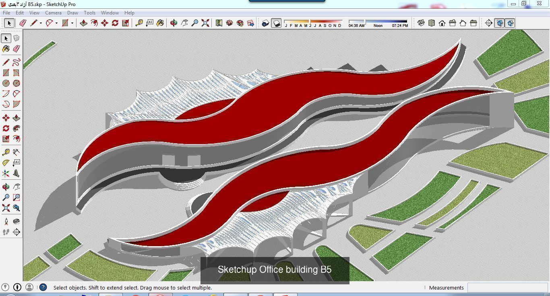Click the geo-location status icon
The height and width of the screenshot is (296, 550).
tap(5, 287)
